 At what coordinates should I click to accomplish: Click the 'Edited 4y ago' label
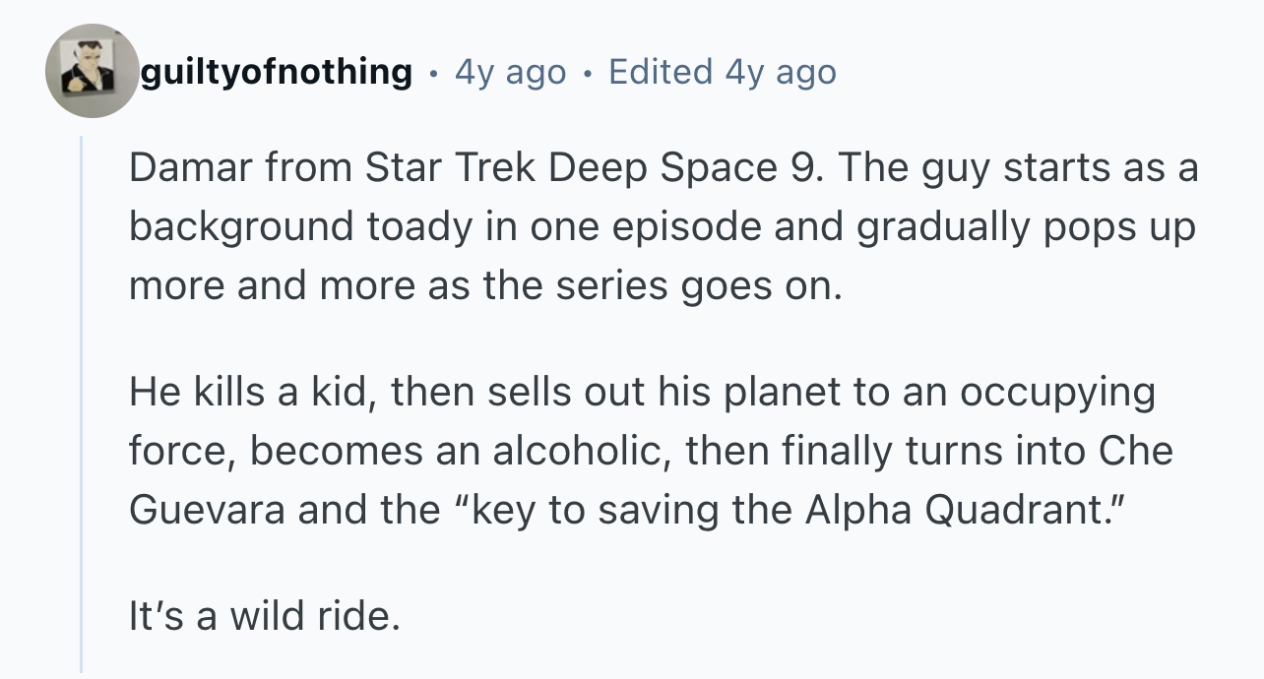coord(723,72)
